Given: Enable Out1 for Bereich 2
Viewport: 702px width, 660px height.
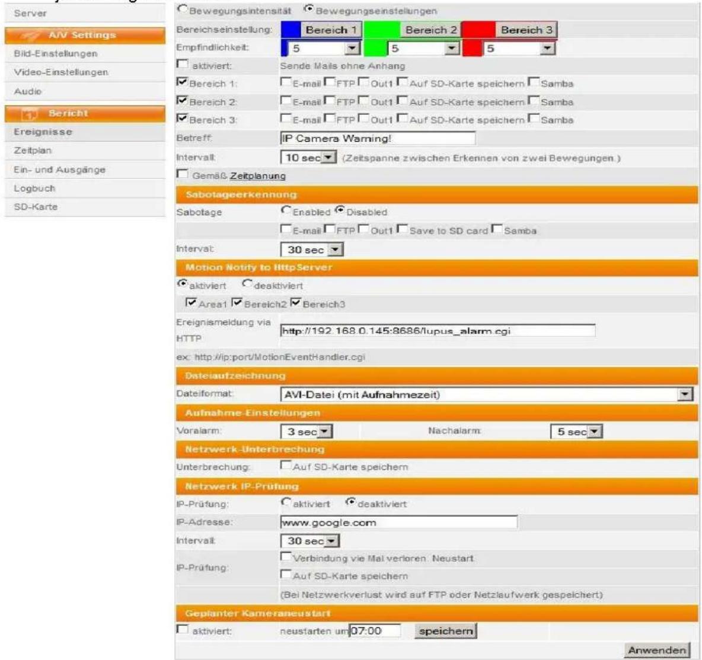Looking at the screenshot, I should point(363,101).
